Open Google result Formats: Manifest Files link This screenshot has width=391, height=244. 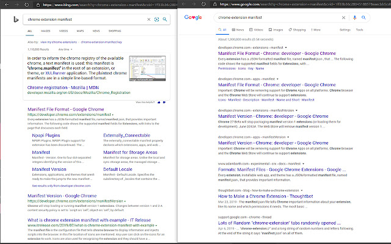click(282, 170)
